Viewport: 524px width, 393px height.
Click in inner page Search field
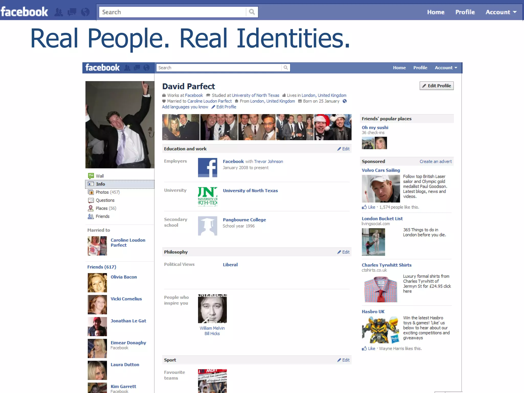(x=219, y=68)
